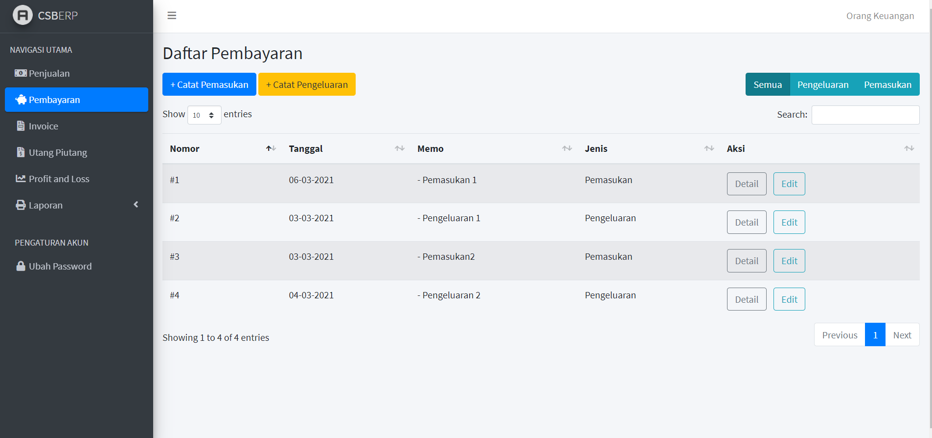Click the Utang Piutang invoice-dollar icon
Viewport: 932px width, 438px height.
tap(21, 152)
